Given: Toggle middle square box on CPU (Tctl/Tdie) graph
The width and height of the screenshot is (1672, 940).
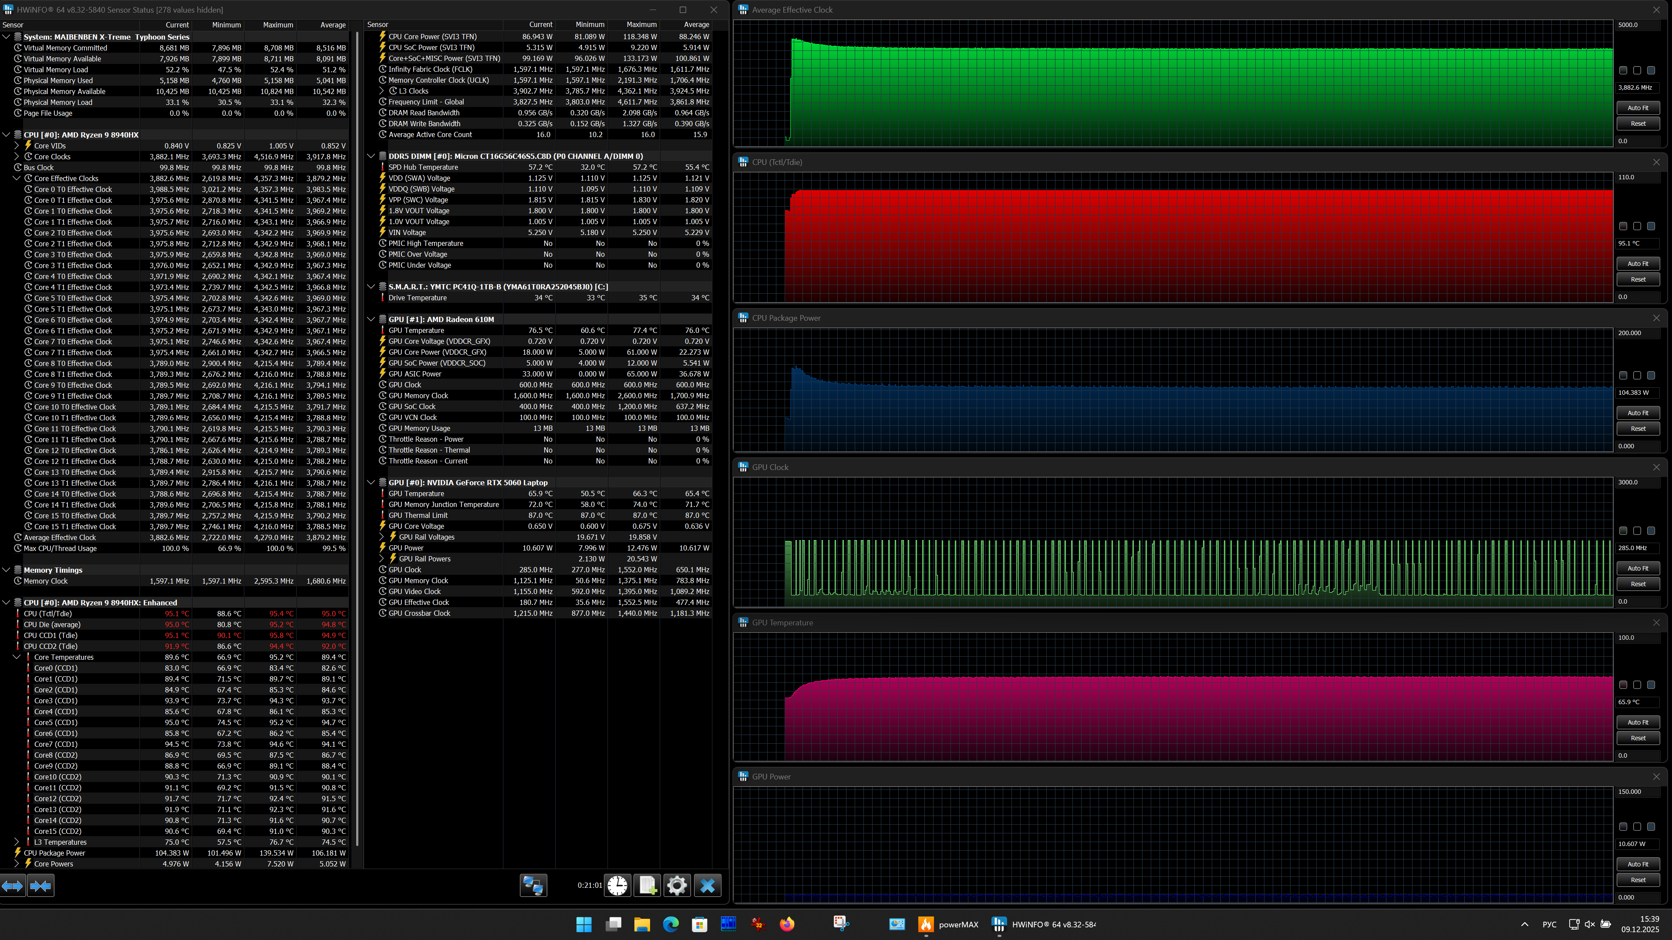Looking at the screenshot, I should pos(1637,226).
